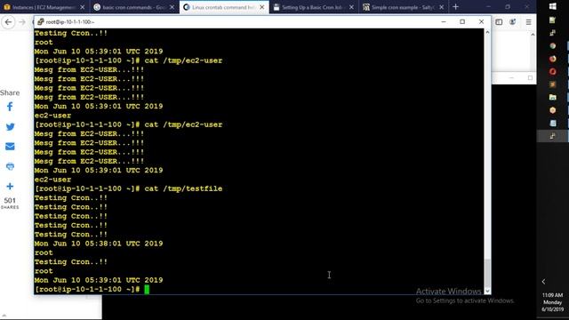This screenshot has width=569, height=320.
Task: Close the Simple cron example tab
Action: coord(441,7)
